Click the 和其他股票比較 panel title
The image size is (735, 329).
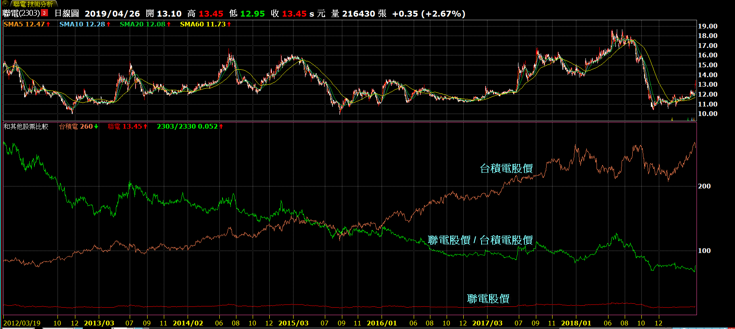[x=26, y=126]
